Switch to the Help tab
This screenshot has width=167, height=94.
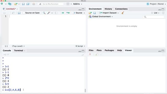click(120, 50)
